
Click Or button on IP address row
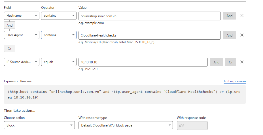coord(230,62)
